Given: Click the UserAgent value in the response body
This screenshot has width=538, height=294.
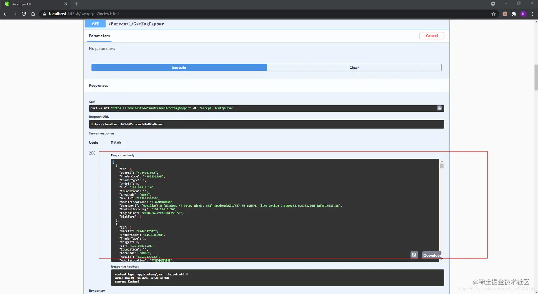Looking at the screenshot, I should 241,205.
